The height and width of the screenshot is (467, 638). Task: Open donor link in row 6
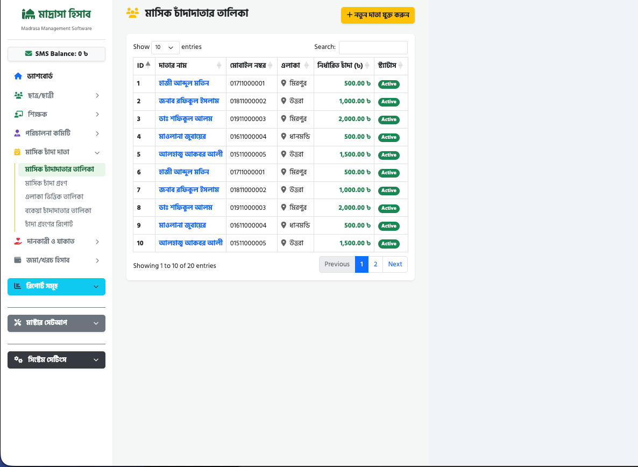pos(184,172)
